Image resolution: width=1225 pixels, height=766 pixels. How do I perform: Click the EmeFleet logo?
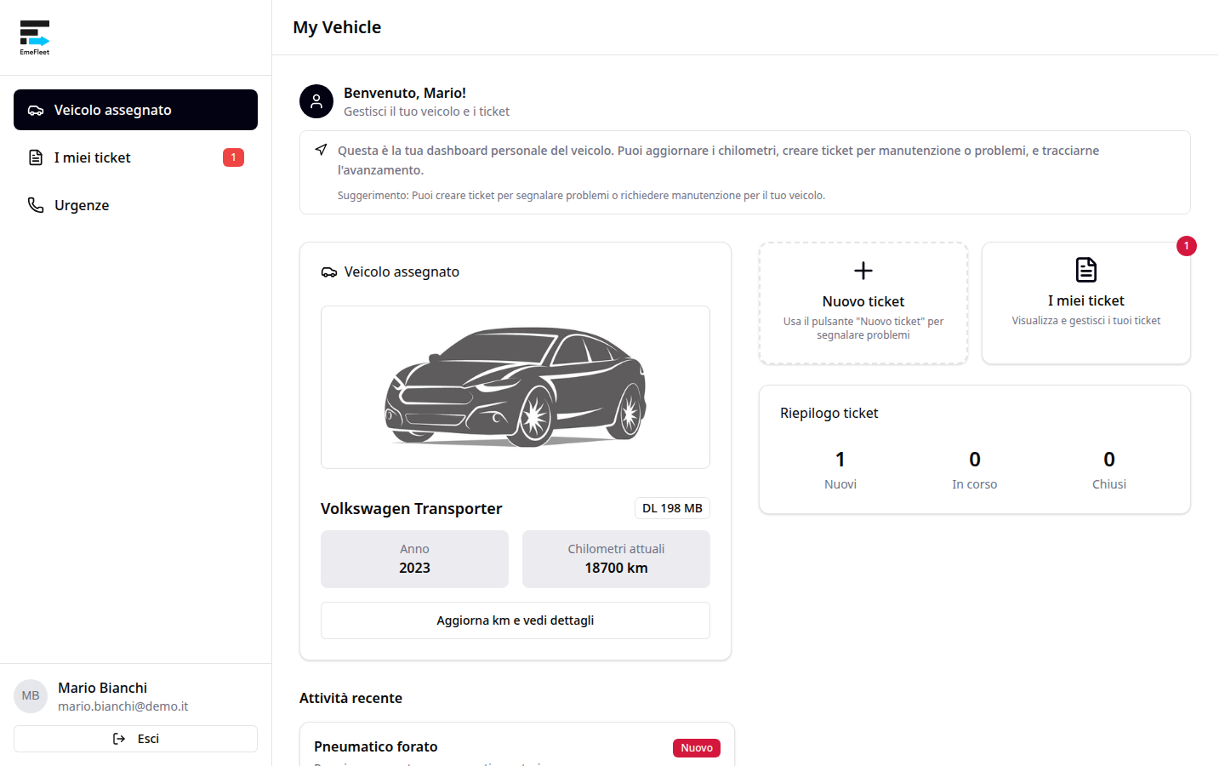[x=35, y=37]
